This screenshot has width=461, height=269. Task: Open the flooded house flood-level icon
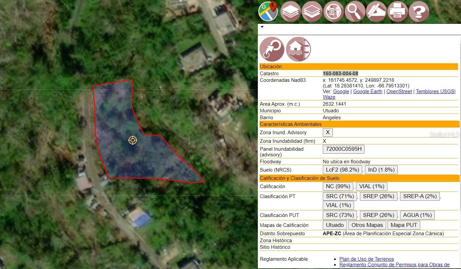click(298, 49)
